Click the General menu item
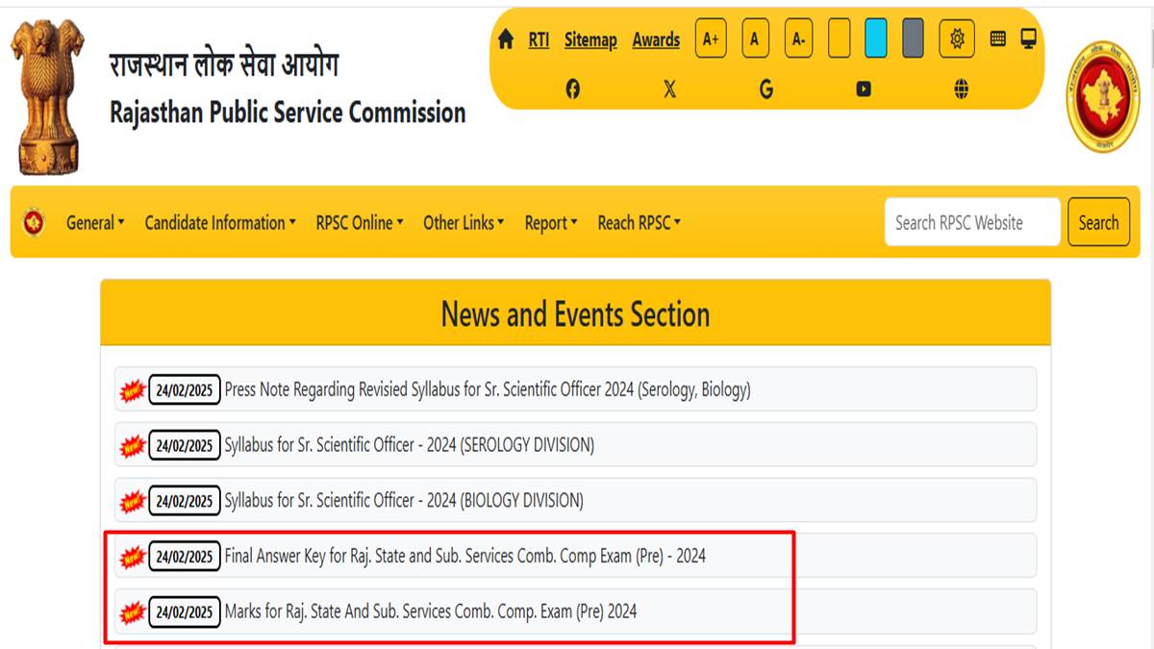 (x=93, y=222)
